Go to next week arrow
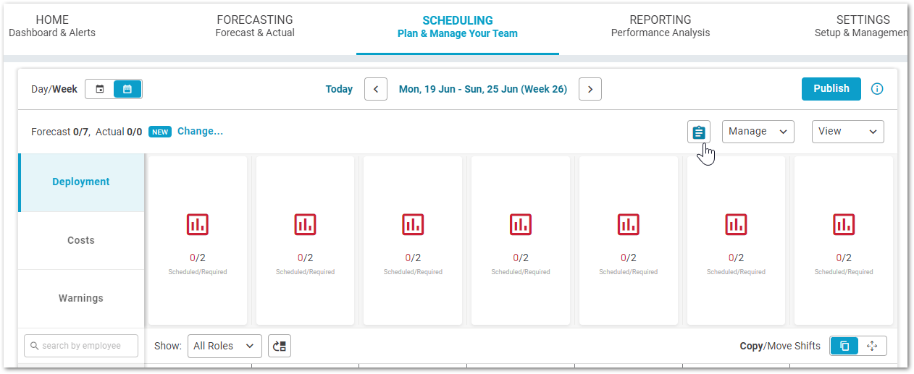 [590, 89]
